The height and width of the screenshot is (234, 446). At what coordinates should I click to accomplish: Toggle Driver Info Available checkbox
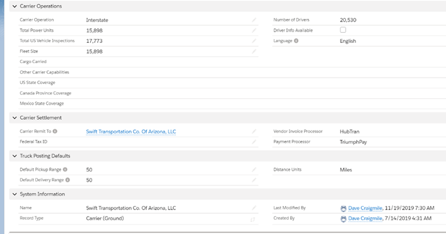coord(343,30)
